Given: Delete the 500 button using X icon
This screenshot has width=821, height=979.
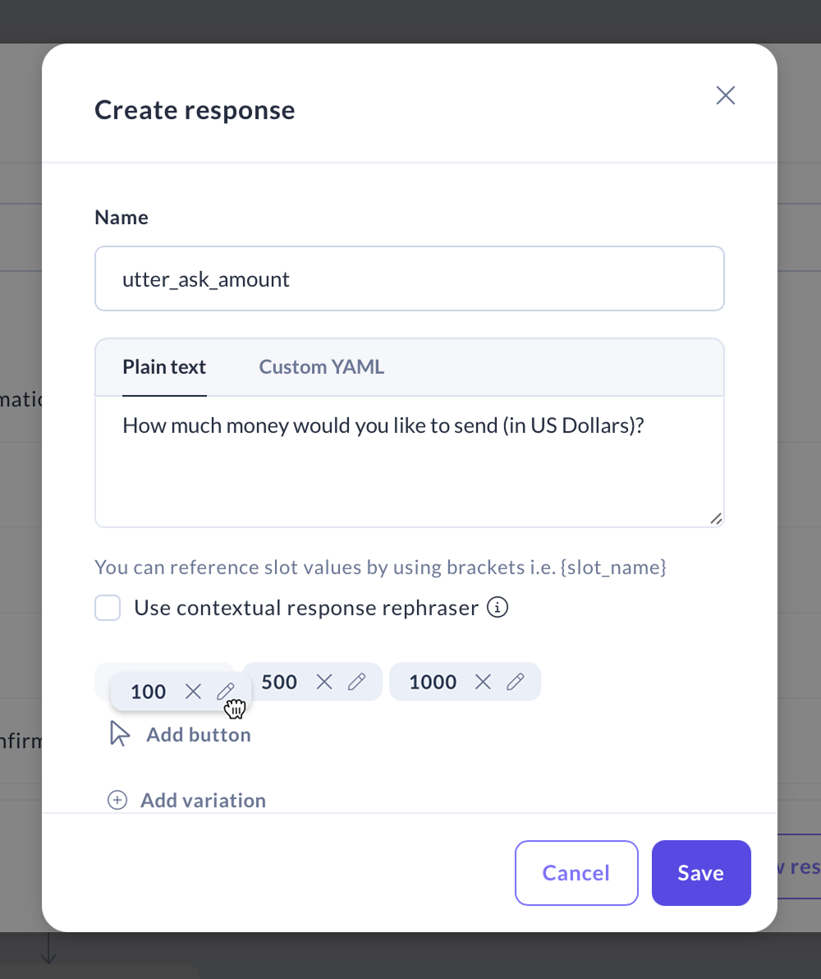Looking at the screenshot, I should [324, 682].
